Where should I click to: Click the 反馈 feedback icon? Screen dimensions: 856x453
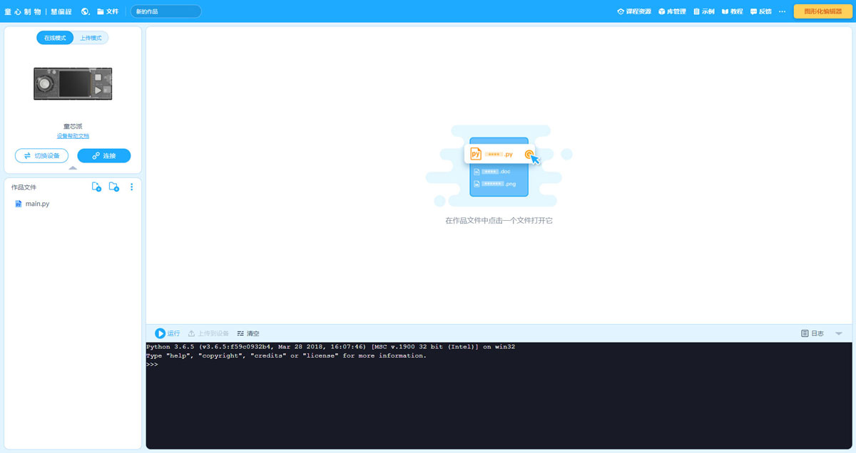(760, 11)
